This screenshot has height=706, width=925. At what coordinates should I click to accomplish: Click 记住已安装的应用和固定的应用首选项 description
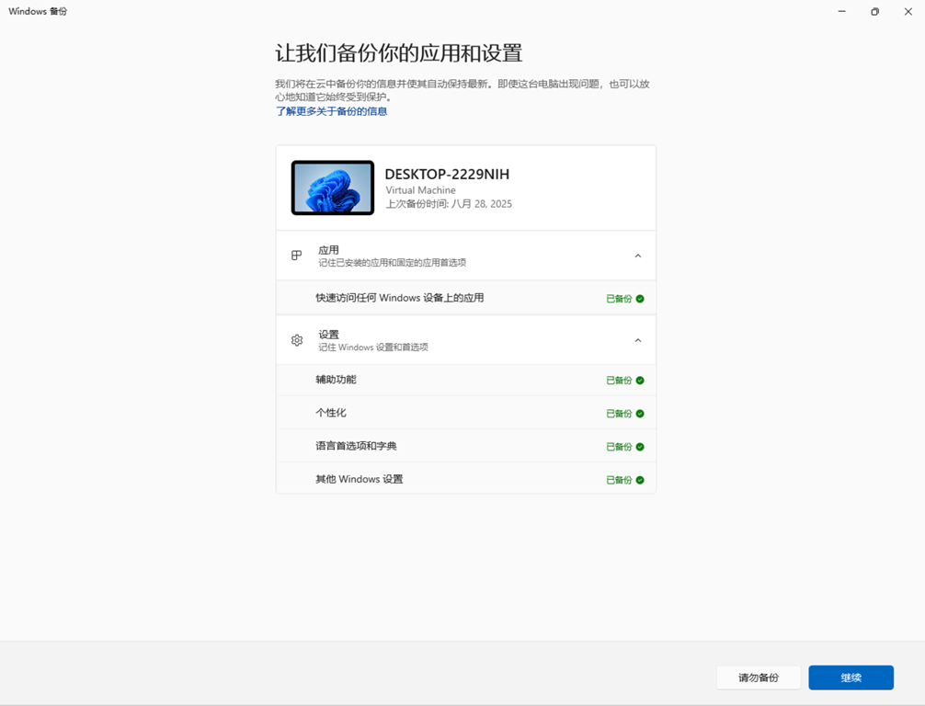[x=393, y=263]
